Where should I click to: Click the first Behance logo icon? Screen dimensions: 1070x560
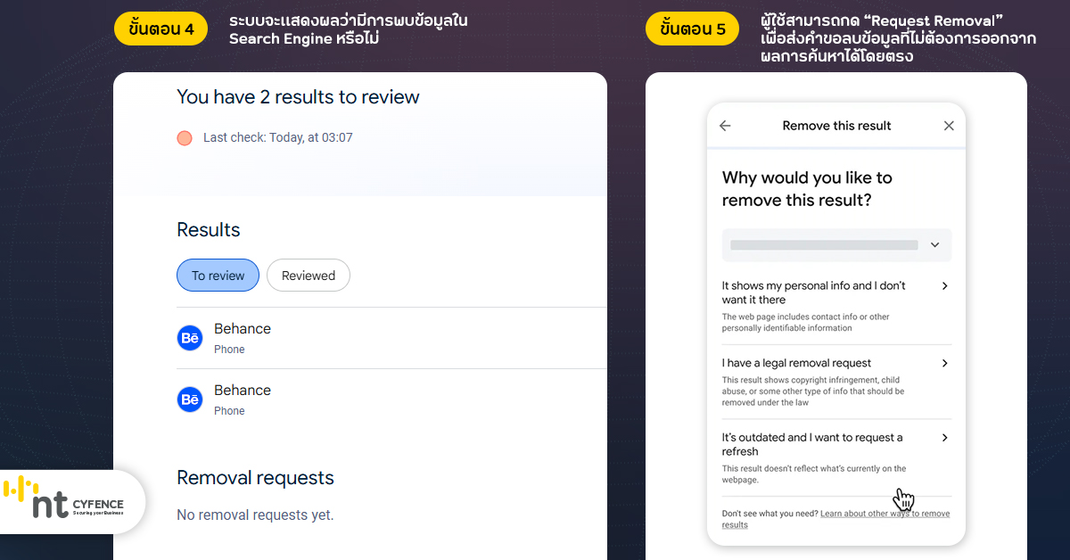coord(190,338)
